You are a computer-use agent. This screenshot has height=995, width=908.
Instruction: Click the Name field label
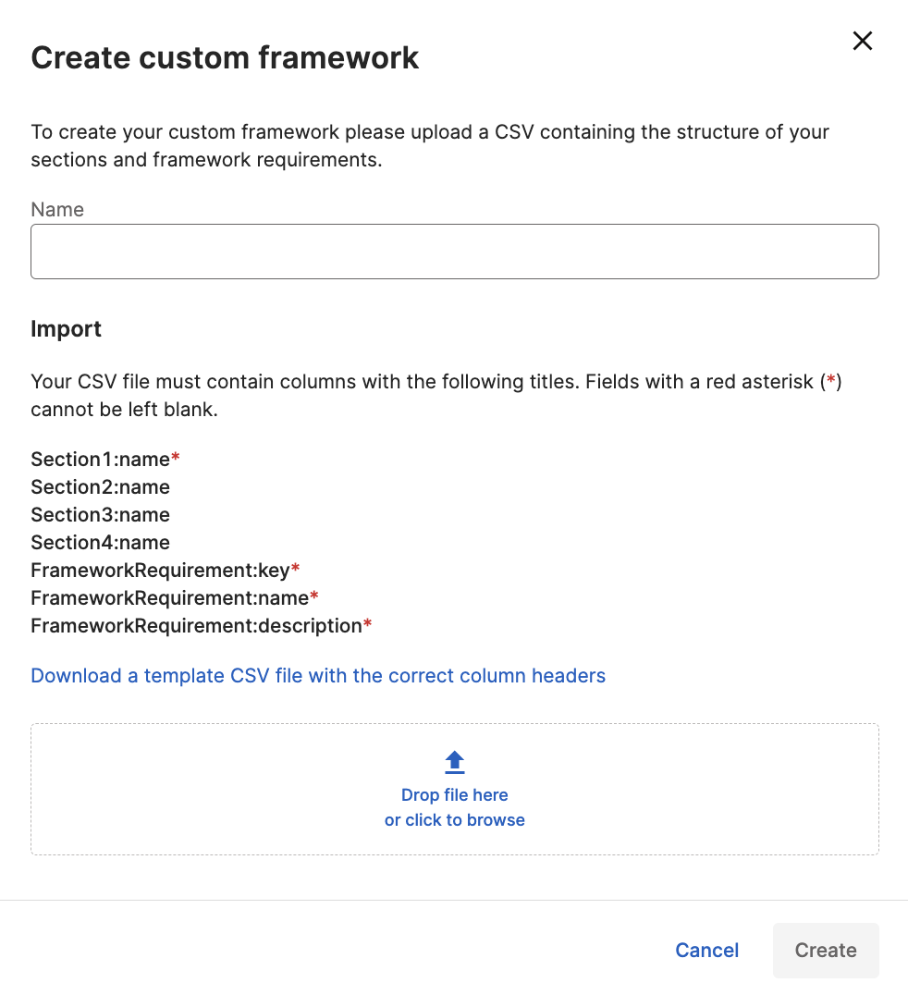tap(57, 209)
